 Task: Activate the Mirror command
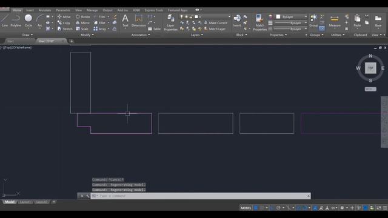tap(82, 23)
